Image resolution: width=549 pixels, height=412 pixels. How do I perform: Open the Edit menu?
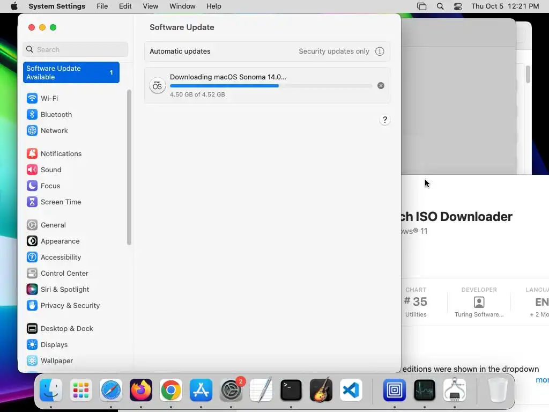click(x=125, y=6)
